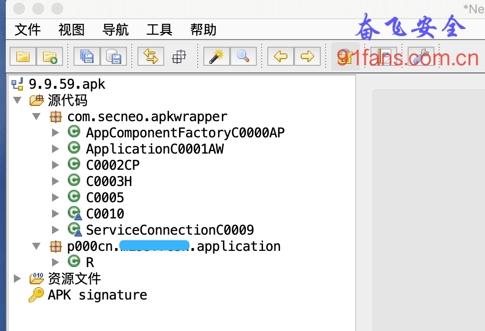Expand the C0003H class node
This screenshot has width=485, height=331.
[55, 181]
